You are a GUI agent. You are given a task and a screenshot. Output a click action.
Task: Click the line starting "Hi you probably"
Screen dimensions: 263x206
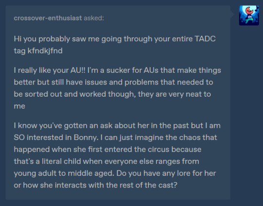[115, 39]
